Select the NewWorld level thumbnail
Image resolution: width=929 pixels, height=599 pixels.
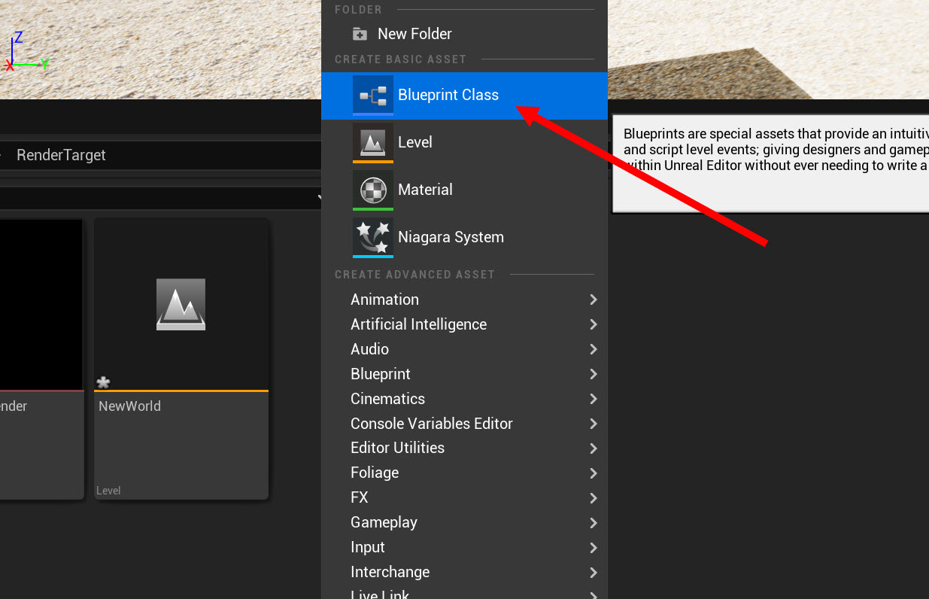pyautogui.click(x=181, y=305)
